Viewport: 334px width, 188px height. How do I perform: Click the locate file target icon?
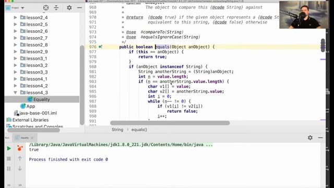(45, 8)
